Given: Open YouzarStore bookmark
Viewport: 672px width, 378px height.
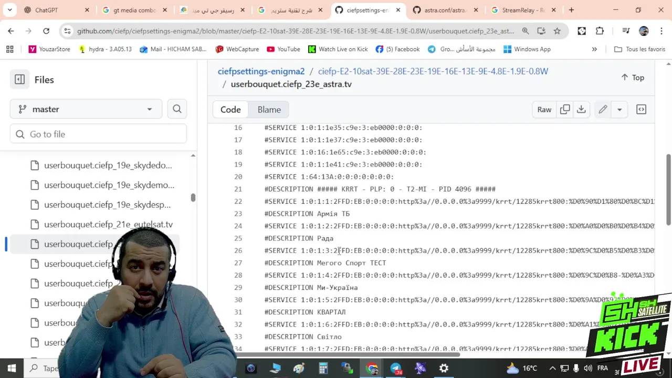Looking at the screenshot, I should (x=49, y=49).
